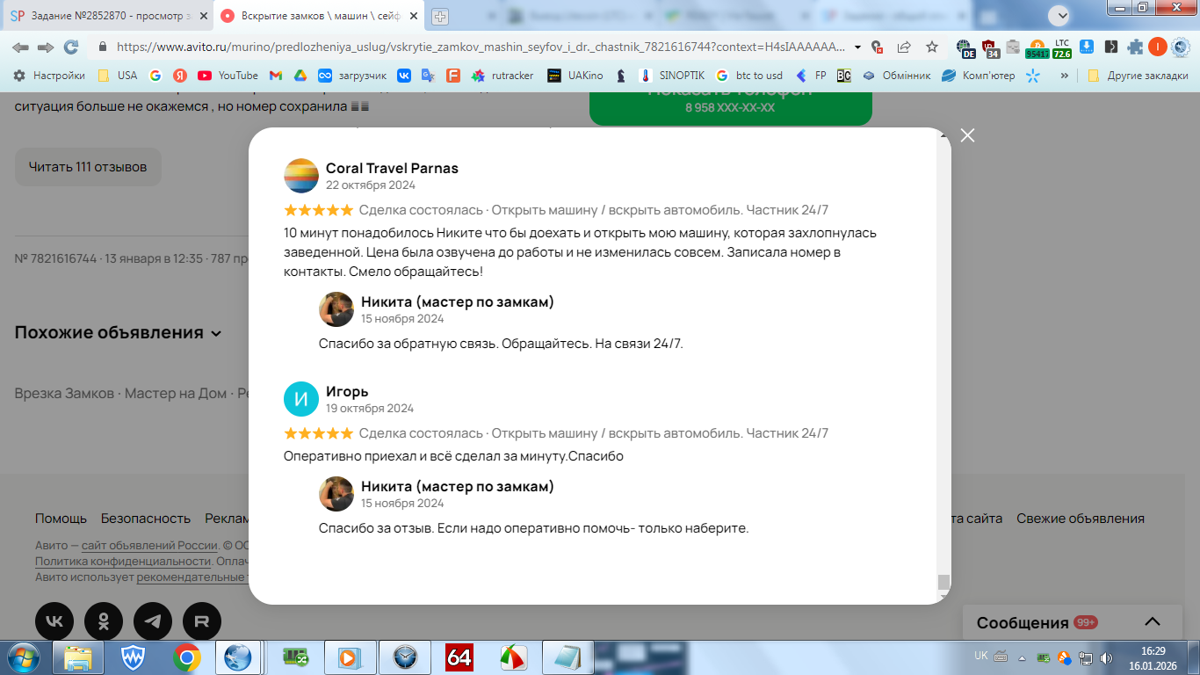The height and width of the screenshot is (675, 1200).
Task: Click the Coral Travel Parnas avatar
Action: tap(301, 176)
